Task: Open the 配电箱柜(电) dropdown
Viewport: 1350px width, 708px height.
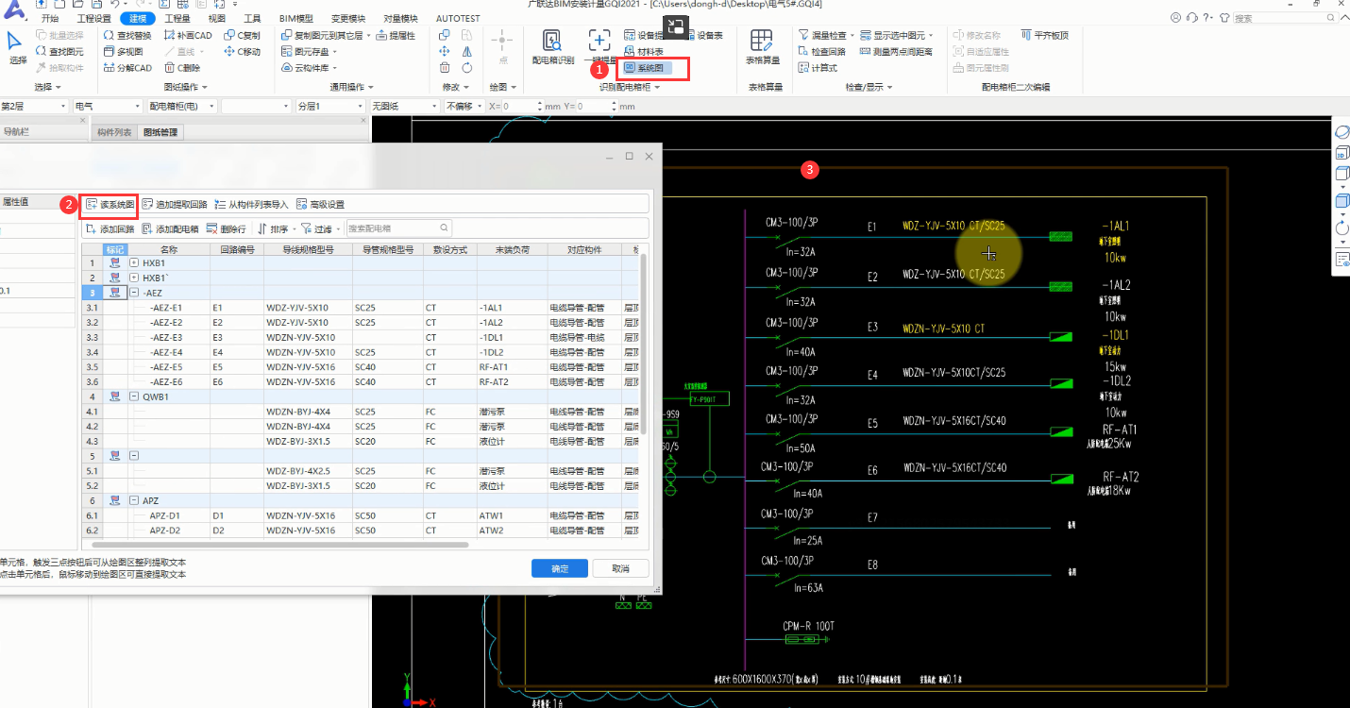Action: 181,106
